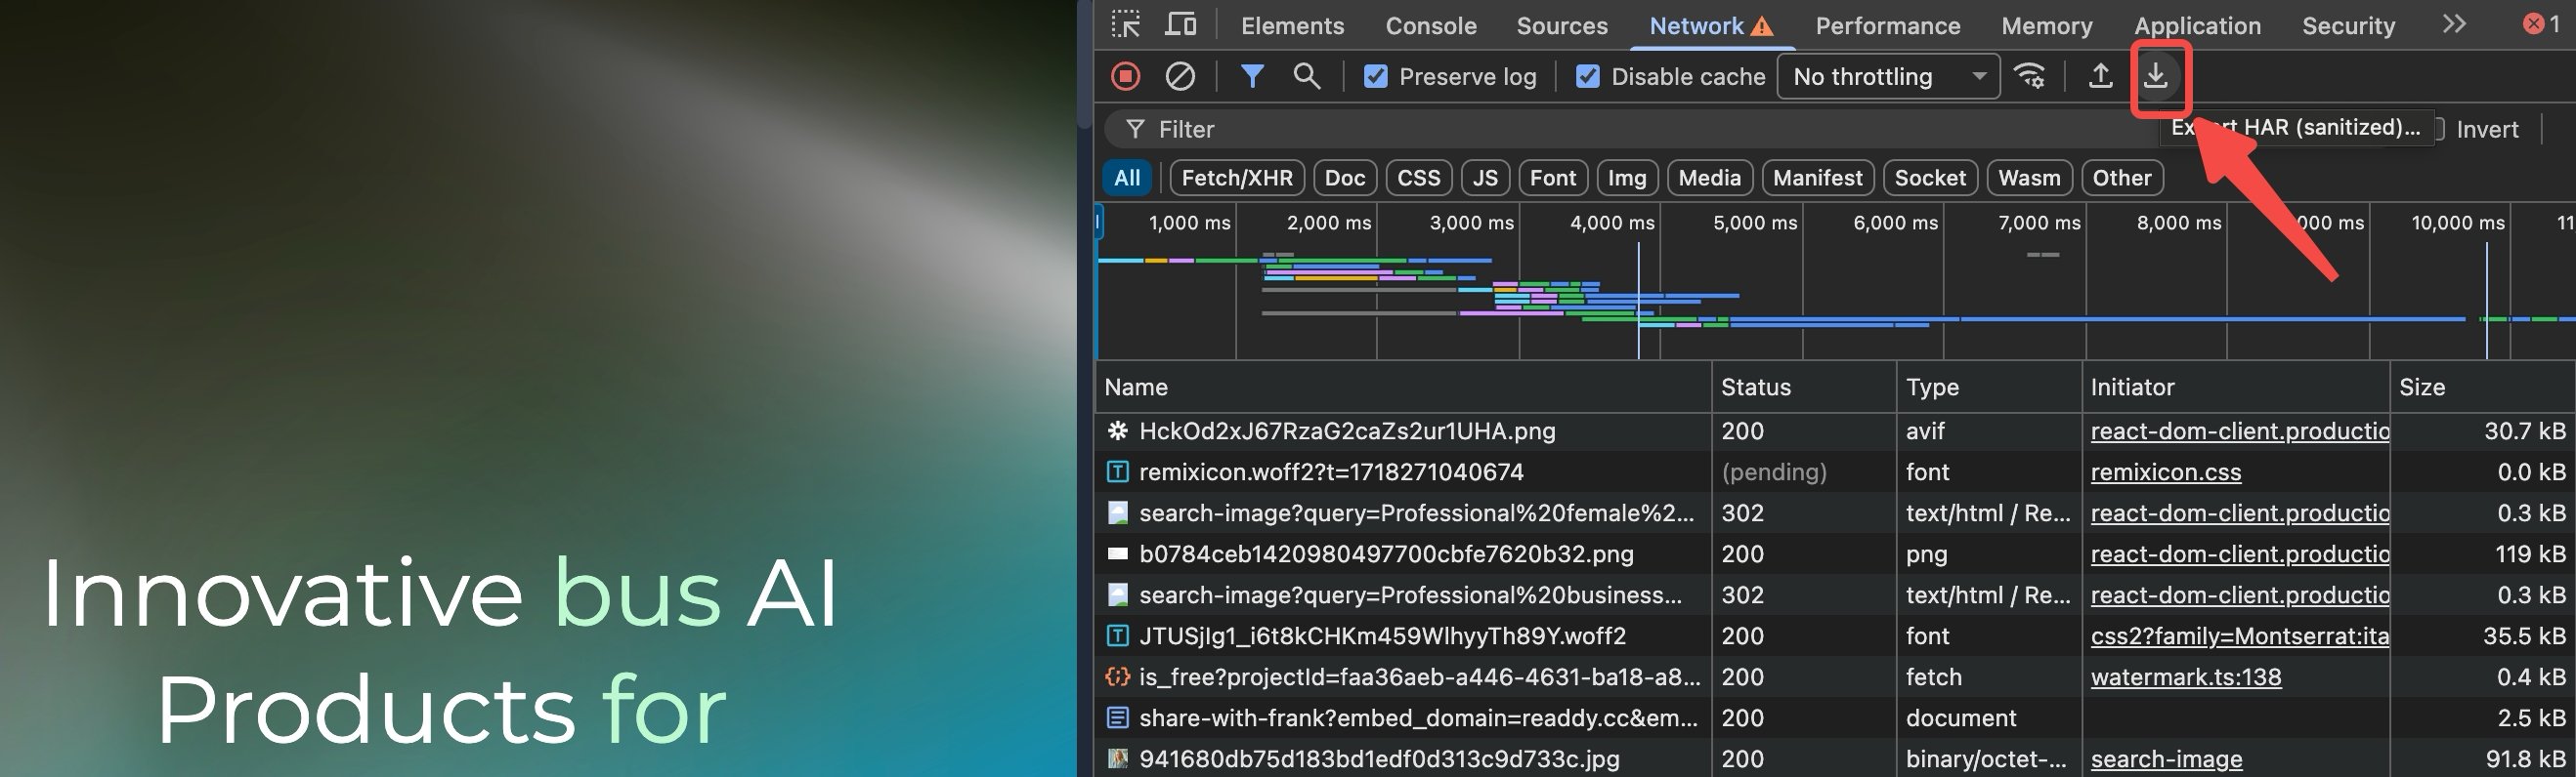Filter requests by JS
The width and height of the screenshot is (2576, 777).
[x=1485, y=178]
